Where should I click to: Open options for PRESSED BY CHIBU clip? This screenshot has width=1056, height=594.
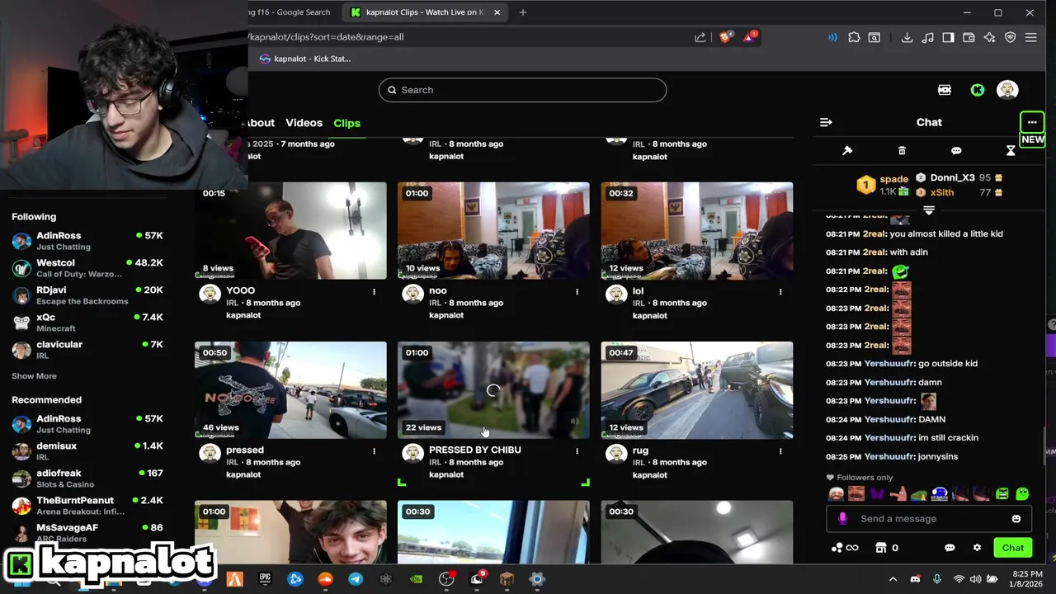[577, 451]
